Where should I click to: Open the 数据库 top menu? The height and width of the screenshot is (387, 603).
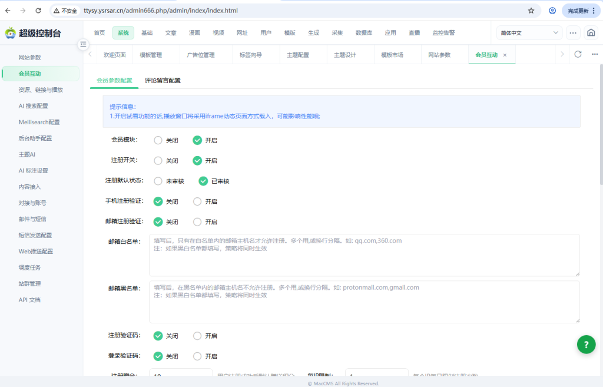pyautogui.click(x=364, y=33)
